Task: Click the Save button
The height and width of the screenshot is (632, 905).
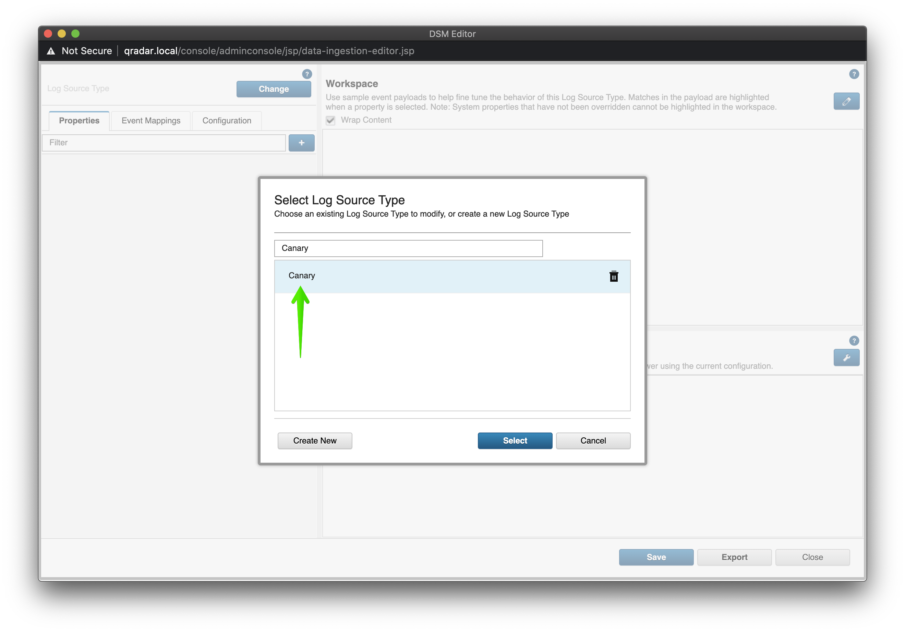Action: [656, 557]
